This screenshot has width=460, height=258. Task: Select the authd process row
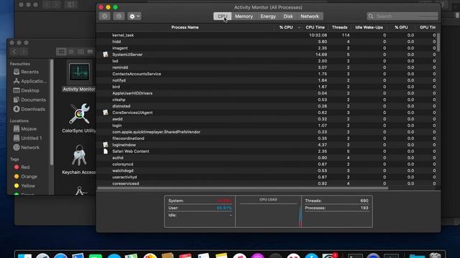[267, 158]
